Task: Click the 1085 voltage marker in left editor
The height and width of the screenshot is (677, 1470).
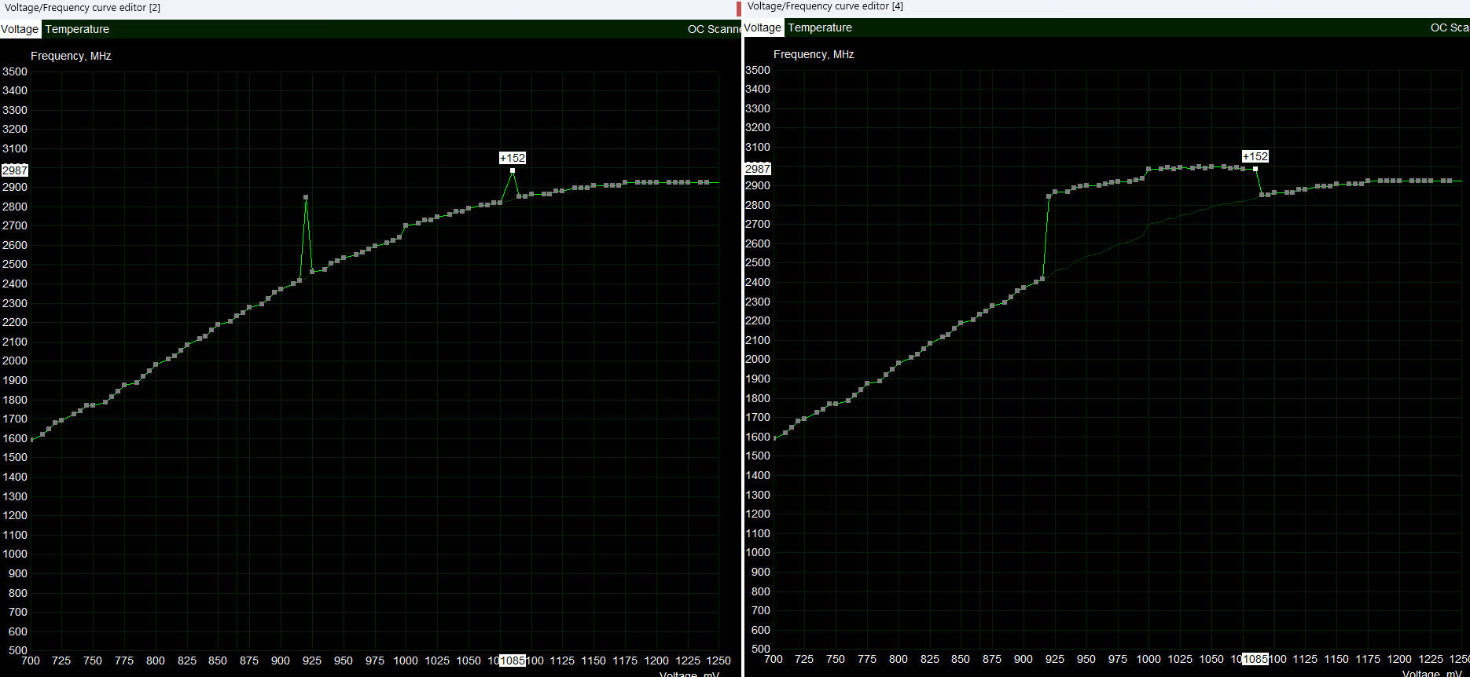Action: click(x=513, y=661)
